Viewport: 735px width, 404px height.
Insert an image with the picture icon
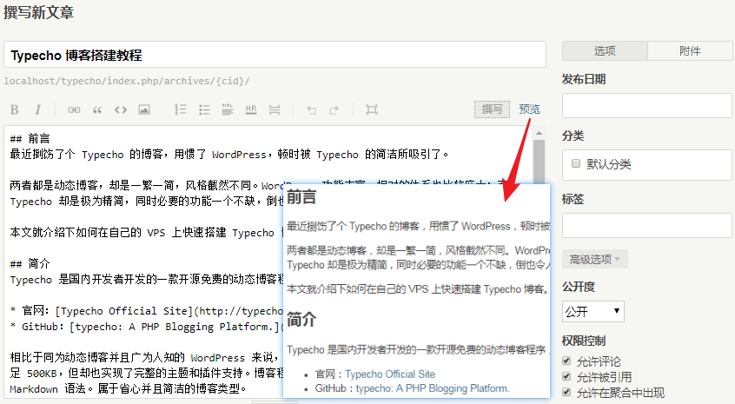coord(144,109)
